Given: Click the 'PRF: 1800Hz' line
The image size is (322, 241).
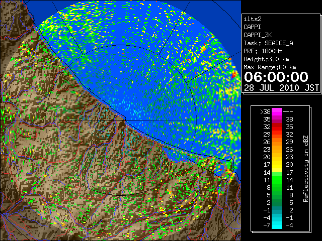Looking at the screenshot, I should pos(263,51).
